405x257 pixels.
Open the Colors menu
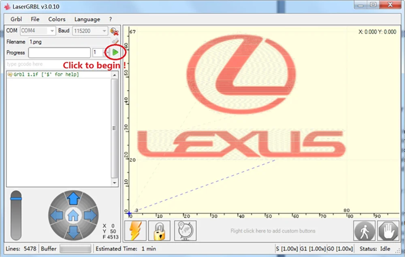57,19
